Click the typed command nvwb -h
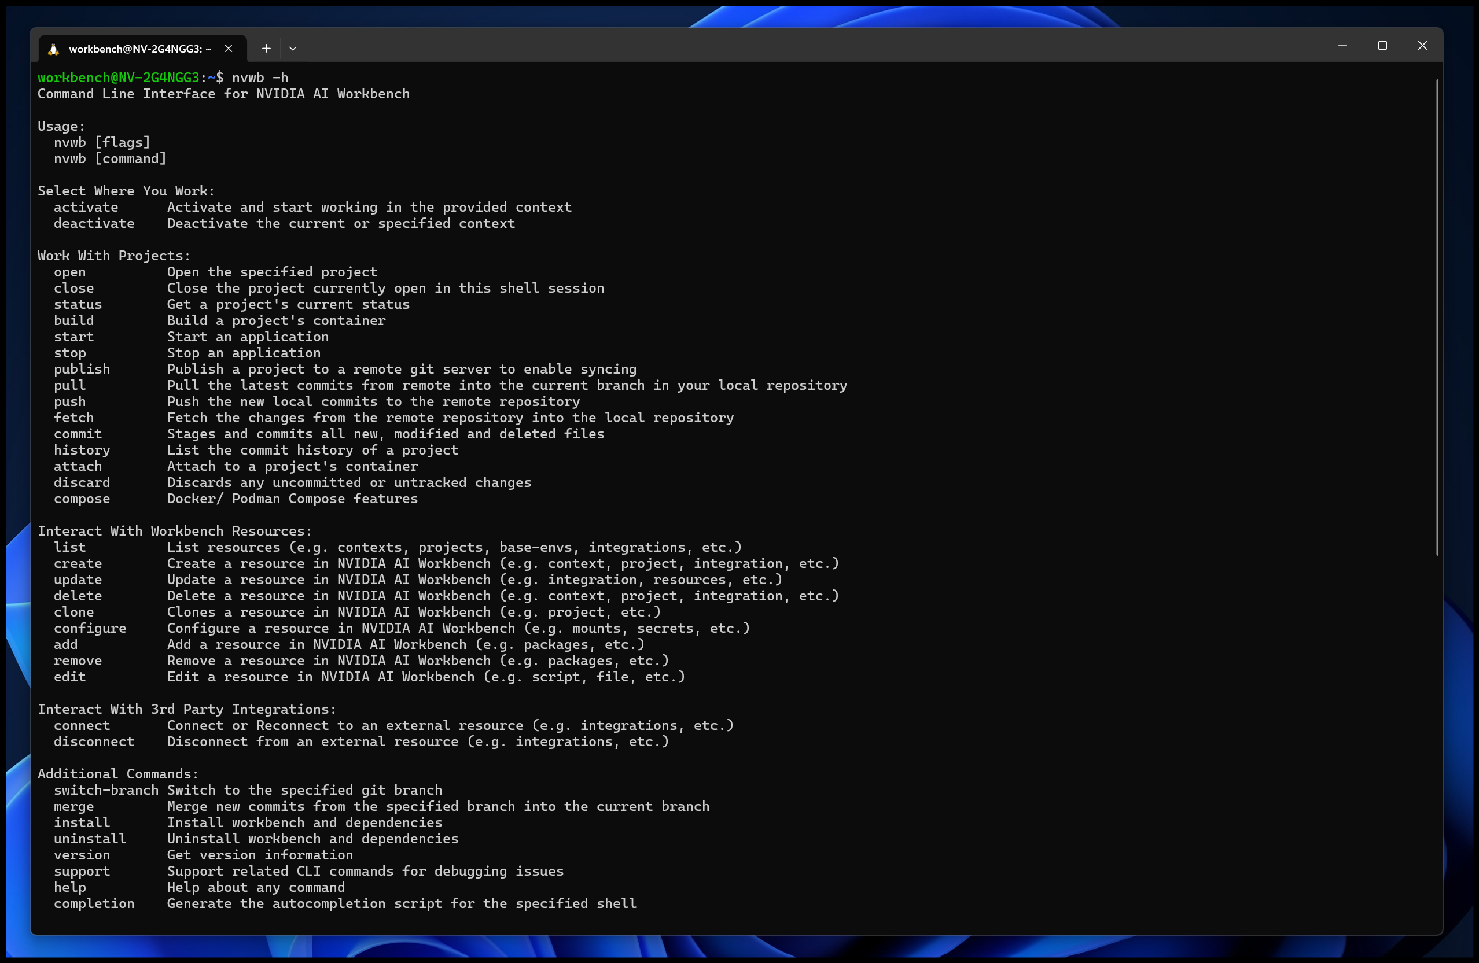The image size is (1479, 963). (x=260, y=77)
